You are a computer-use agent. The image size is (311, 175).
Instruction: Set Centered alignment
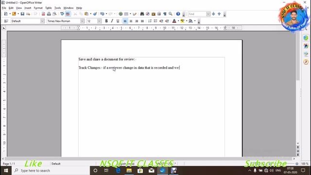pos(131,21)
